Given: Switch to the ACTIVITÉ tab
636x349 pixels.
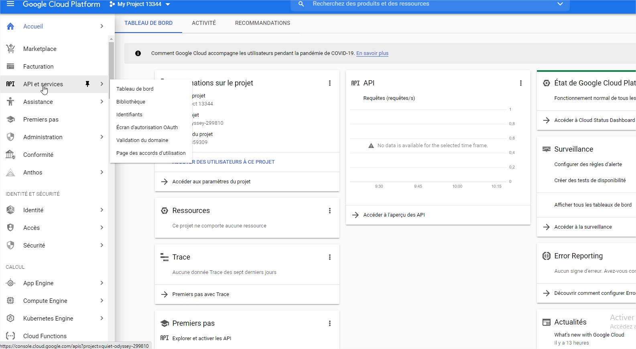Looking at the screenshot, I should pyautogui.click(x=204, y=23).
